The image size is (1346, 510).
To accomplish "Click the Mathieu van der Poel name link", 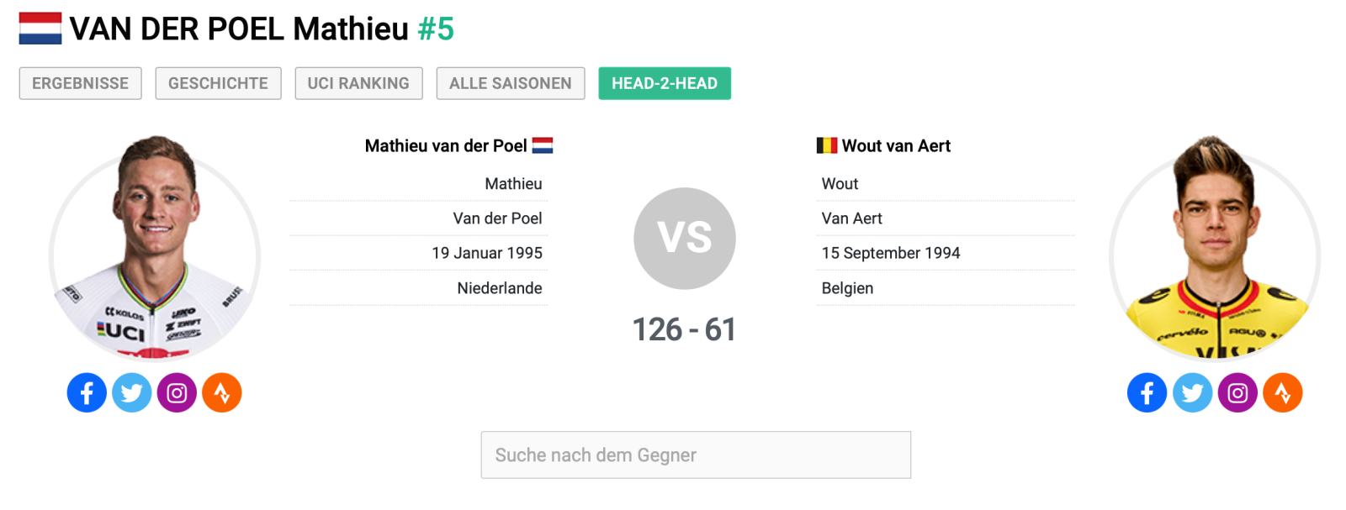I will click(x=446, y=146).
